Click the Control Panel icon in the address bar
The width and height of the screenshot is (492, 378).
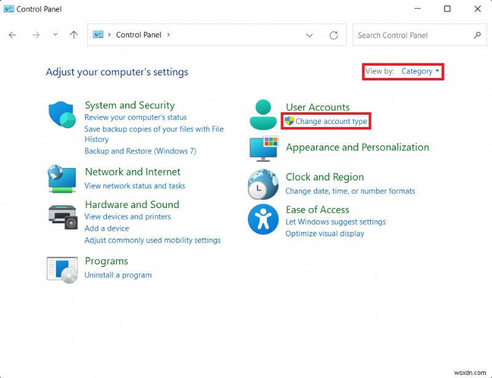[x=98, y=35]
